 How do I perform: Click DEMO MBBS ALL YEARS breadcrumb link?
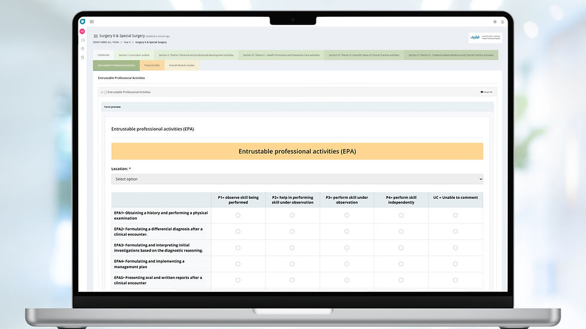tap(106, 42)
